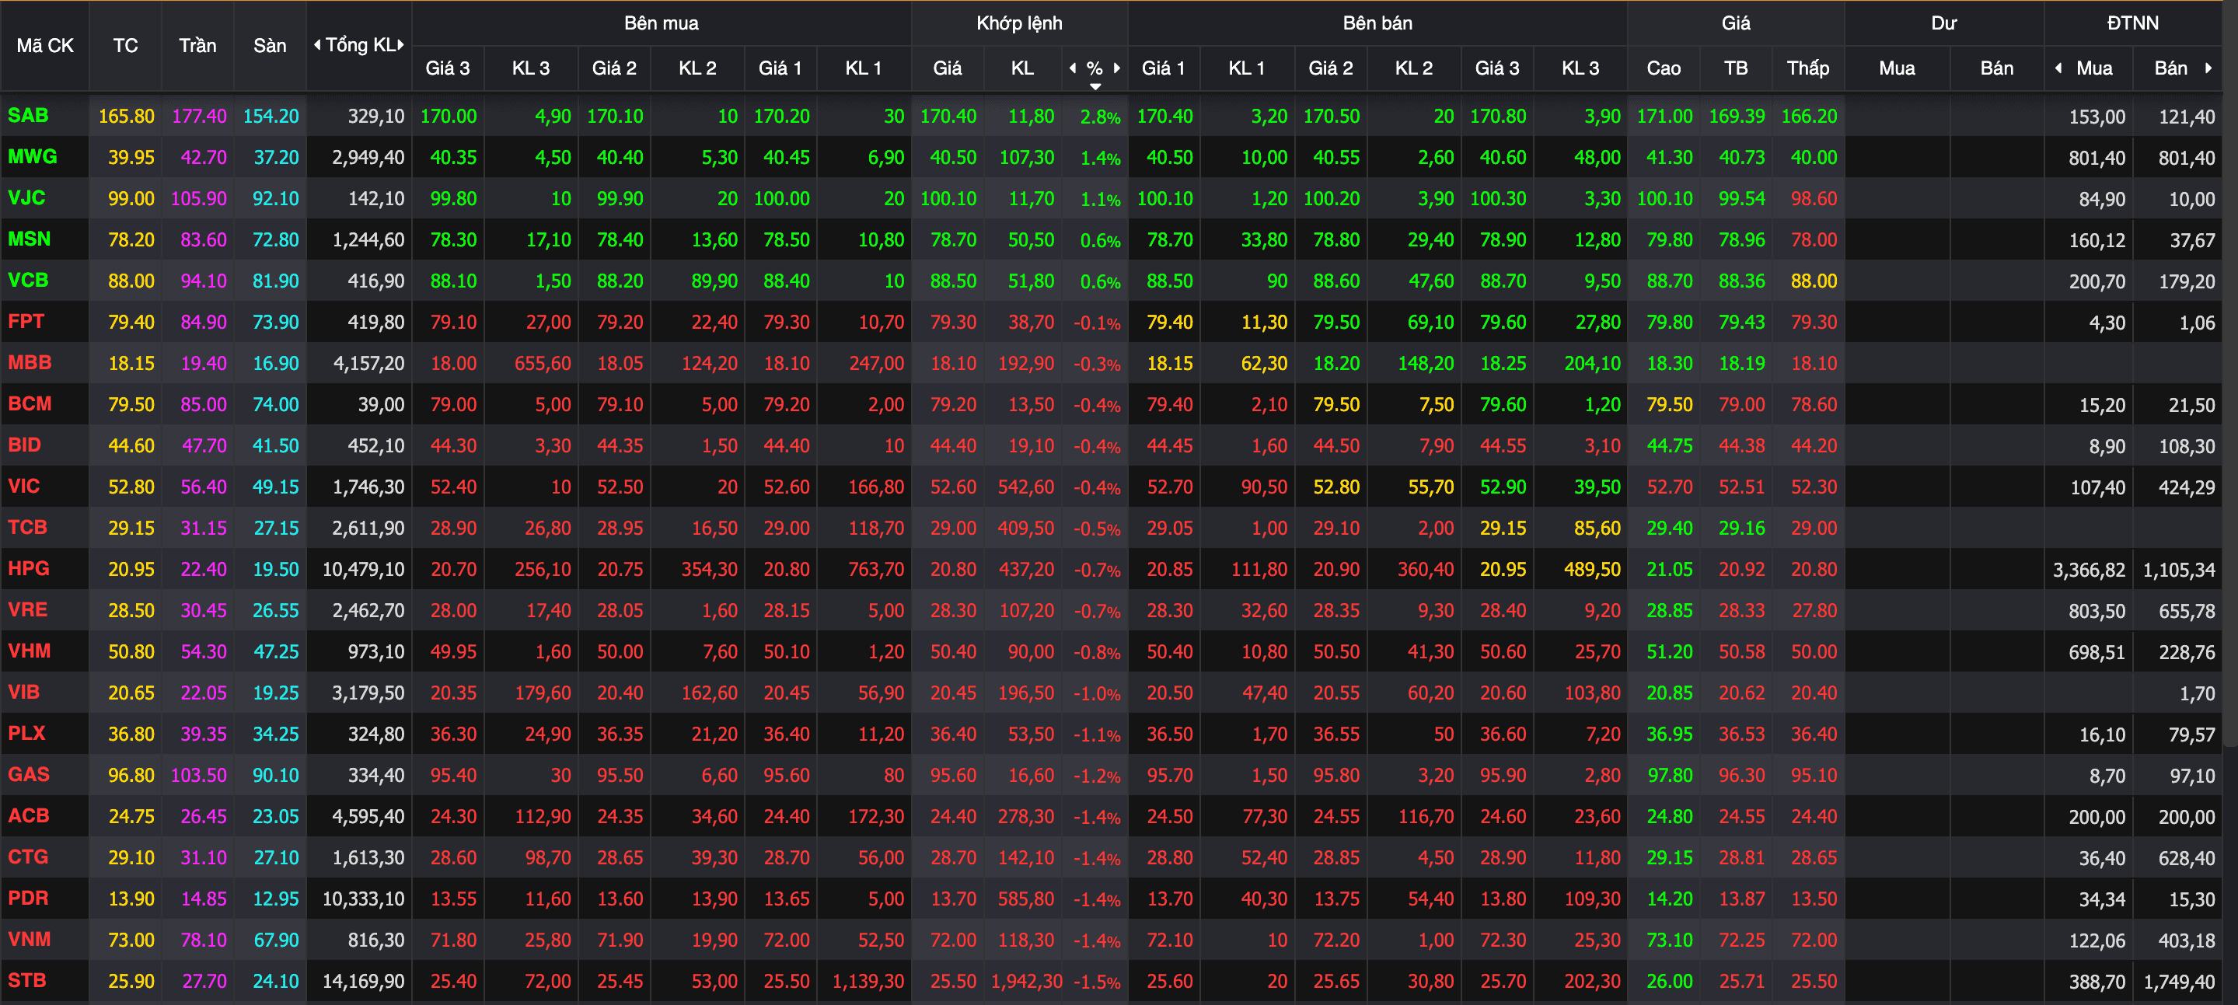The width and height of the screenshot is (2238, 1005).
Task: Click the left arrow before ĐTNN Mua
Action: click(x=2058, y=68)
